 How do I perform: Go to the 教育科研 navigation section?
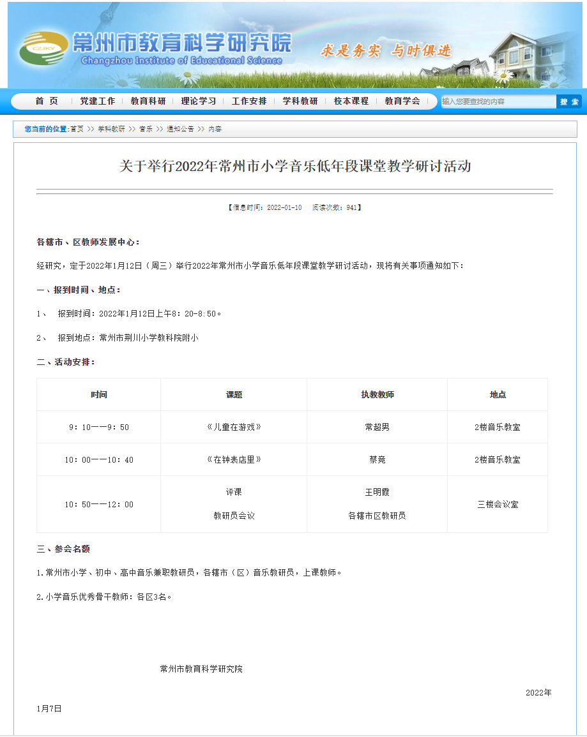coord(148,101)
